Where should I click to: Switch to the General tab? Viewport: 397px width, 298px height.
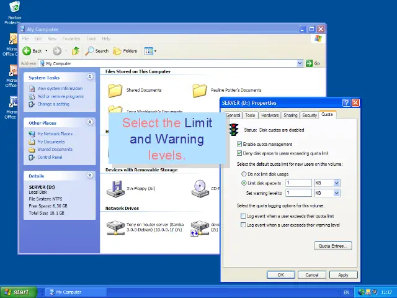point(233,115)
